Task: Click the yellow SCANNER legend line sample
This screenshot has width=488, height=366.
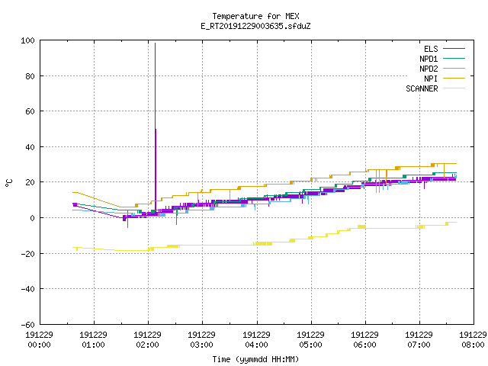Action: pyautogui.click(x=454, y=88)
